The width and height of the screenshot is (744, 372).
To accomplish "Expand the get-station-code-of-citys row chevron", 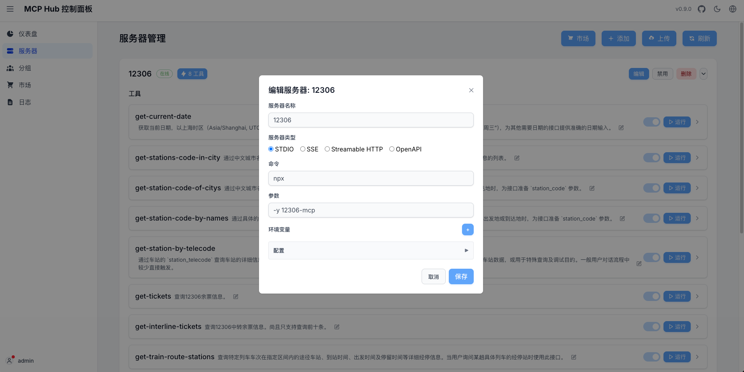I will (x=697, y=188).
